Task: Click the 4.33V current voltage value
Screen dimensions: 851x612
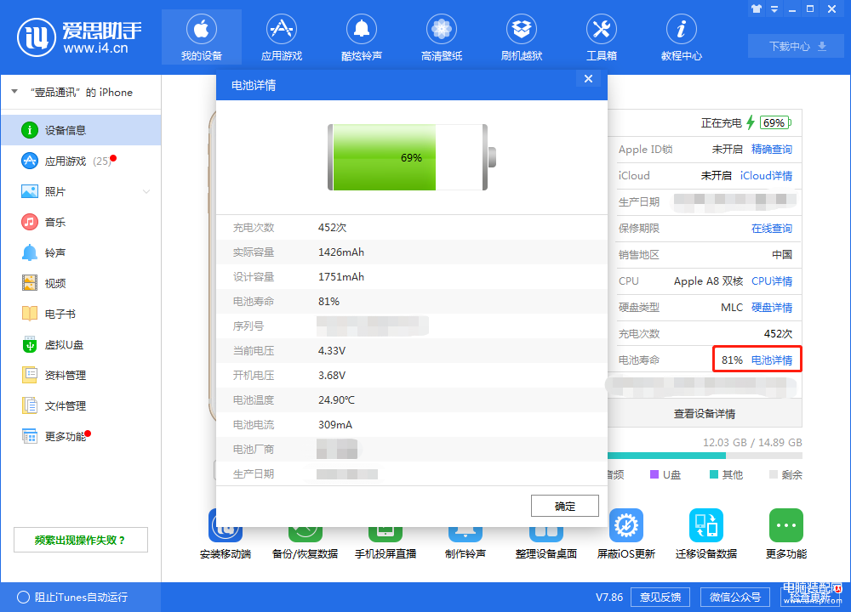Action: pos(332,351)
